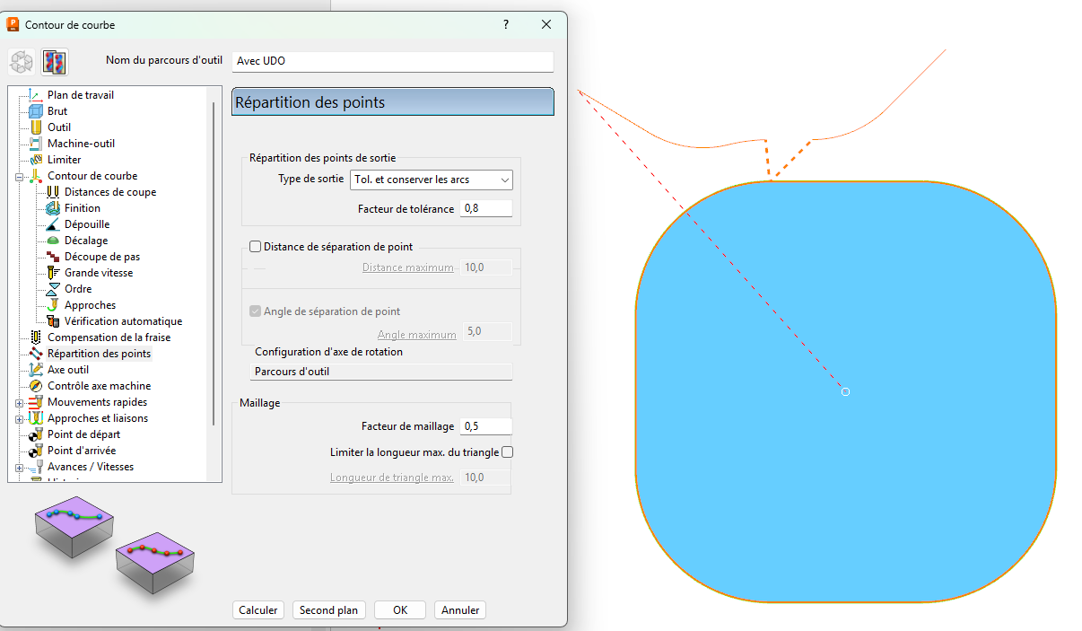The height and width of the screenshot is (631, 1082).
Task: Click the Axe outil icon
Action: [36, 370]
